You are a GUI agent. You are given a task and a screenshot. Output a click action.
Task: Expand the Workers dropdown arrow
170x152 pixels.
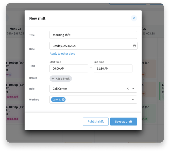(133, 99)
